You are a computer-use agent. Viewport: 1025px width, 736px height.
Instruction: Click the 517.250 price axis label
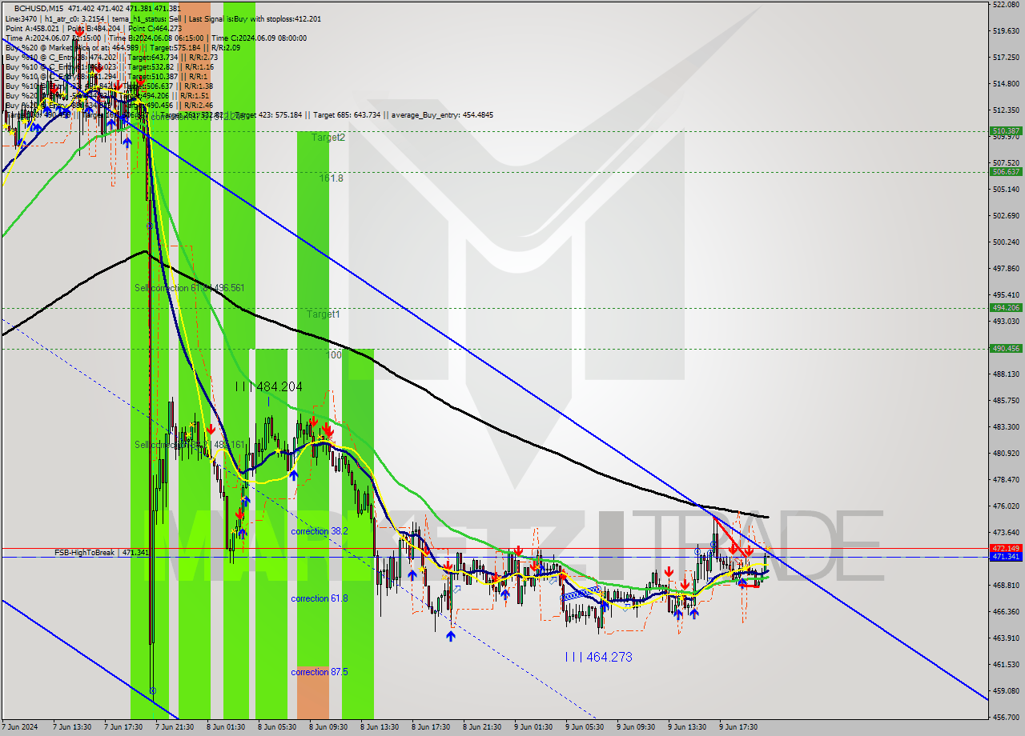click(1006, 58)
